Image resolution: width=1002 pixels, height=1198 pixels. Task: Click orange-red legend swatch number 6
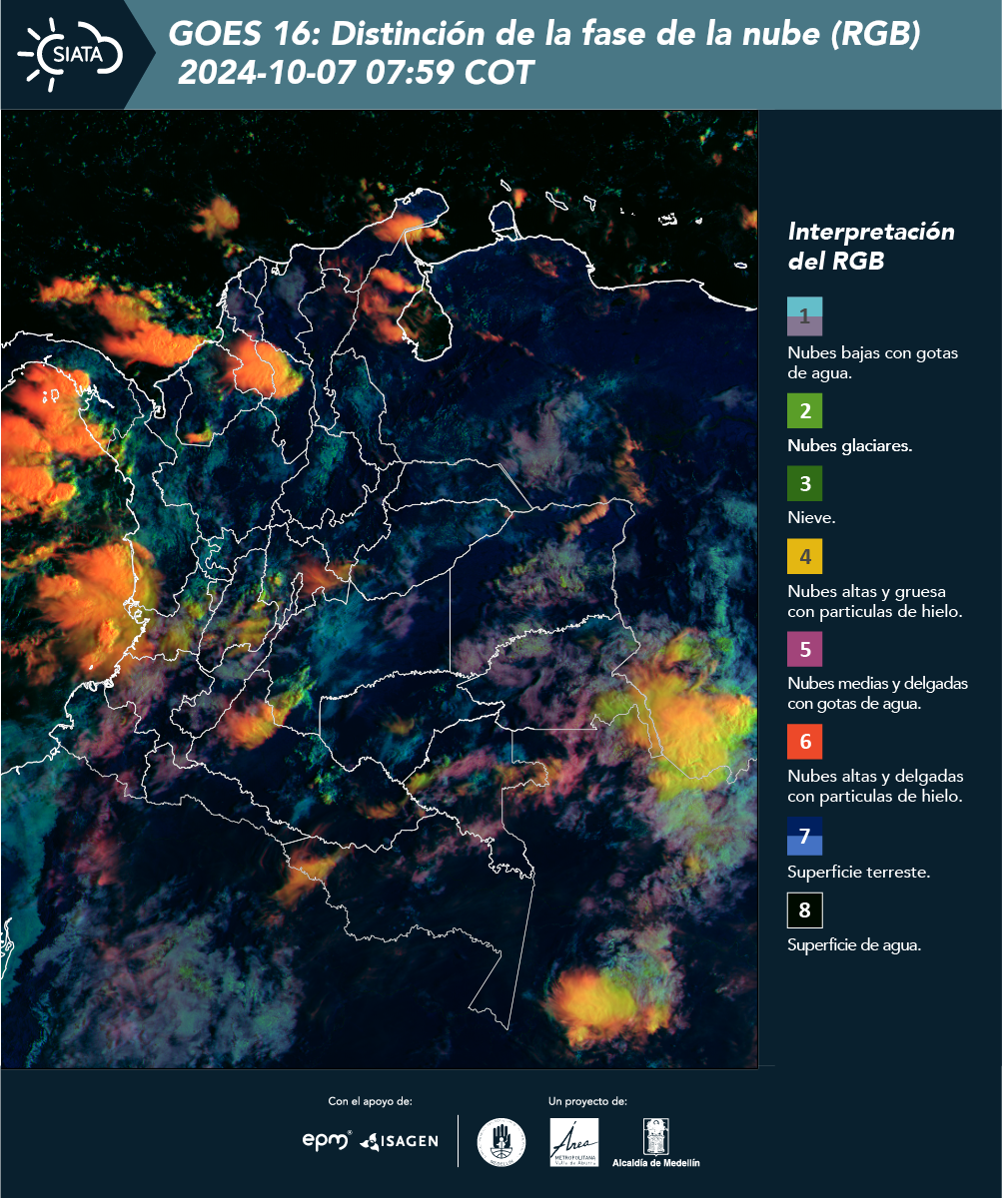point(804,742)
